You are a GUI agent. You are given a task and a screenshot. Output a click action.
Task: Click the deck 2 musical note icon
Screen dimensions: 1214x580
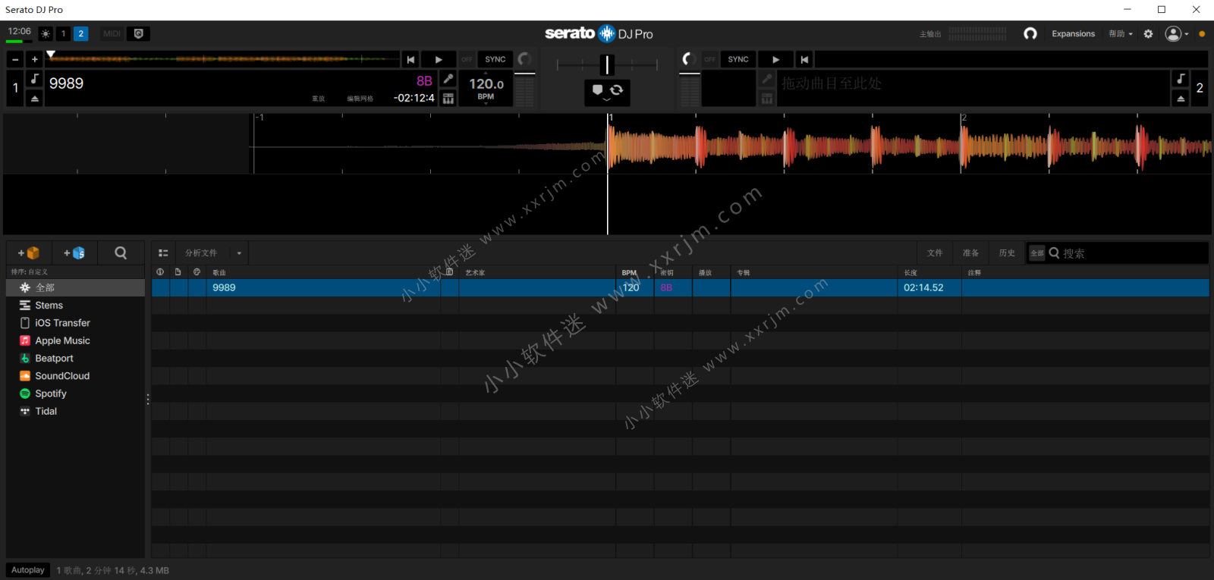[x=1181, y=79]
